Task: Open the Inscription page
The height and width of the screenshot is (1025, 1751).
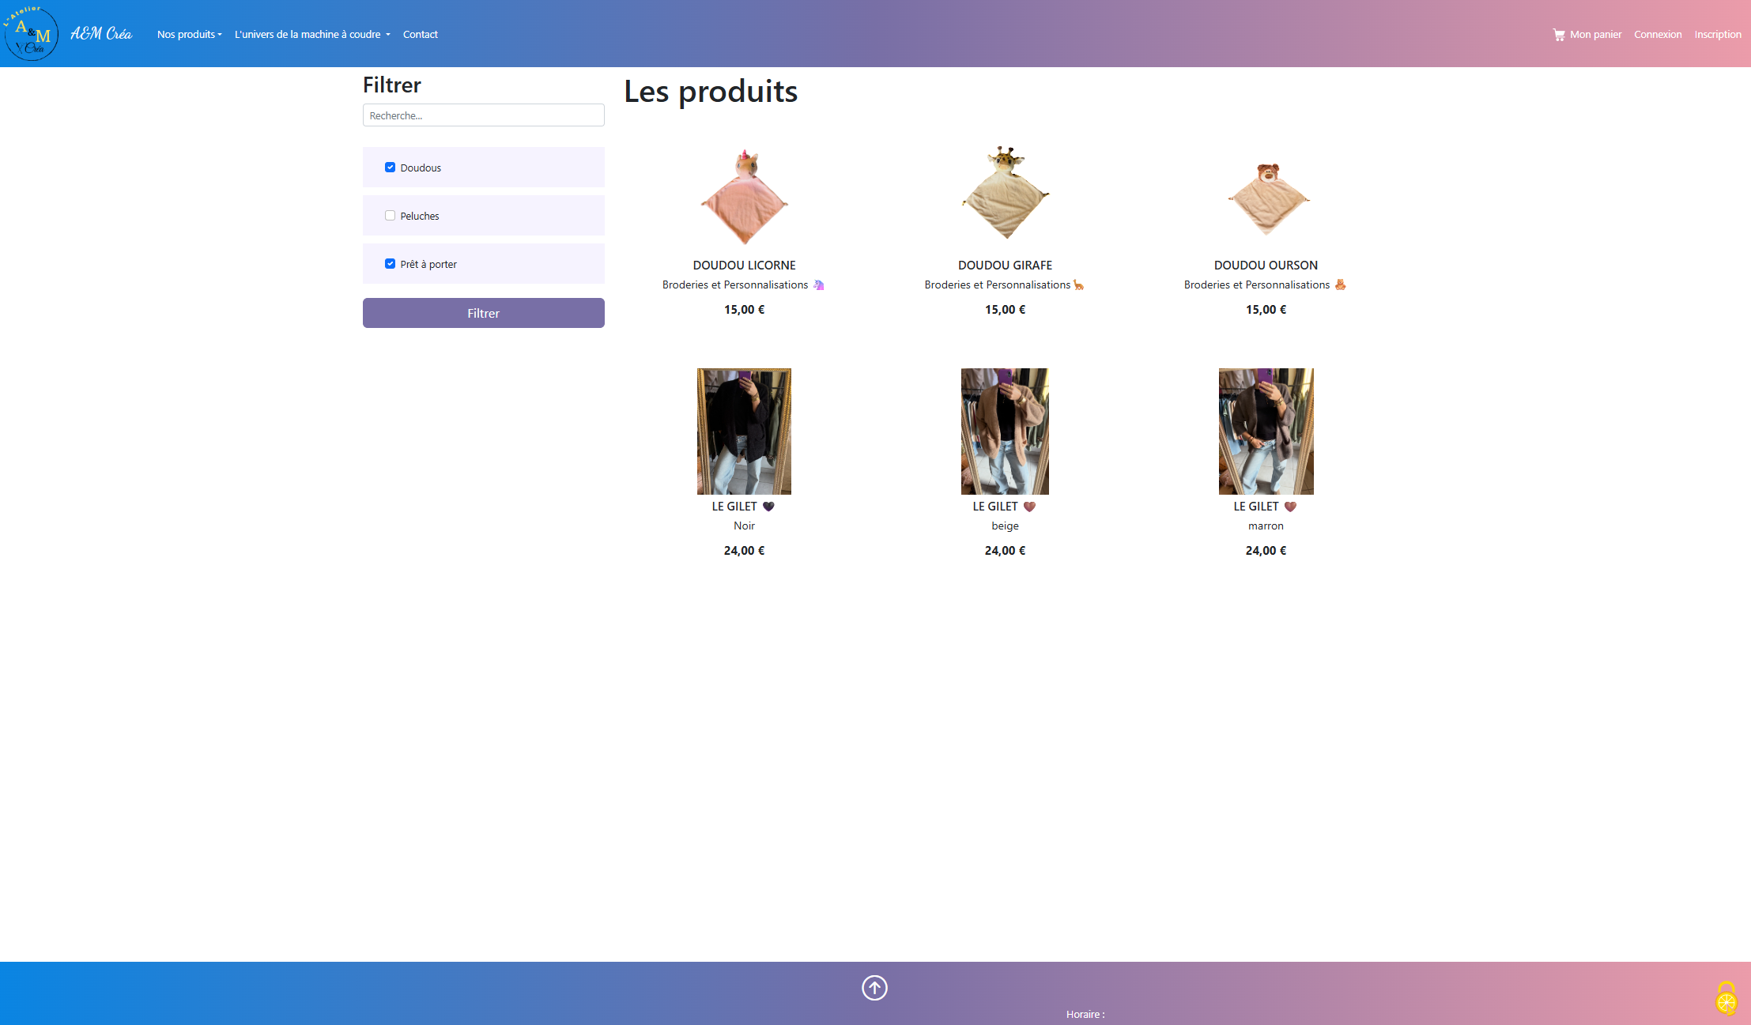Action: click(x=1718, y=35)
